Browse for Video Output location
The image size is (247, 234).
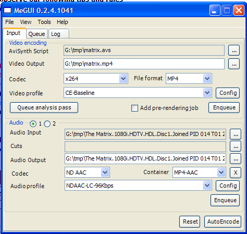click(x=234, y=64)
